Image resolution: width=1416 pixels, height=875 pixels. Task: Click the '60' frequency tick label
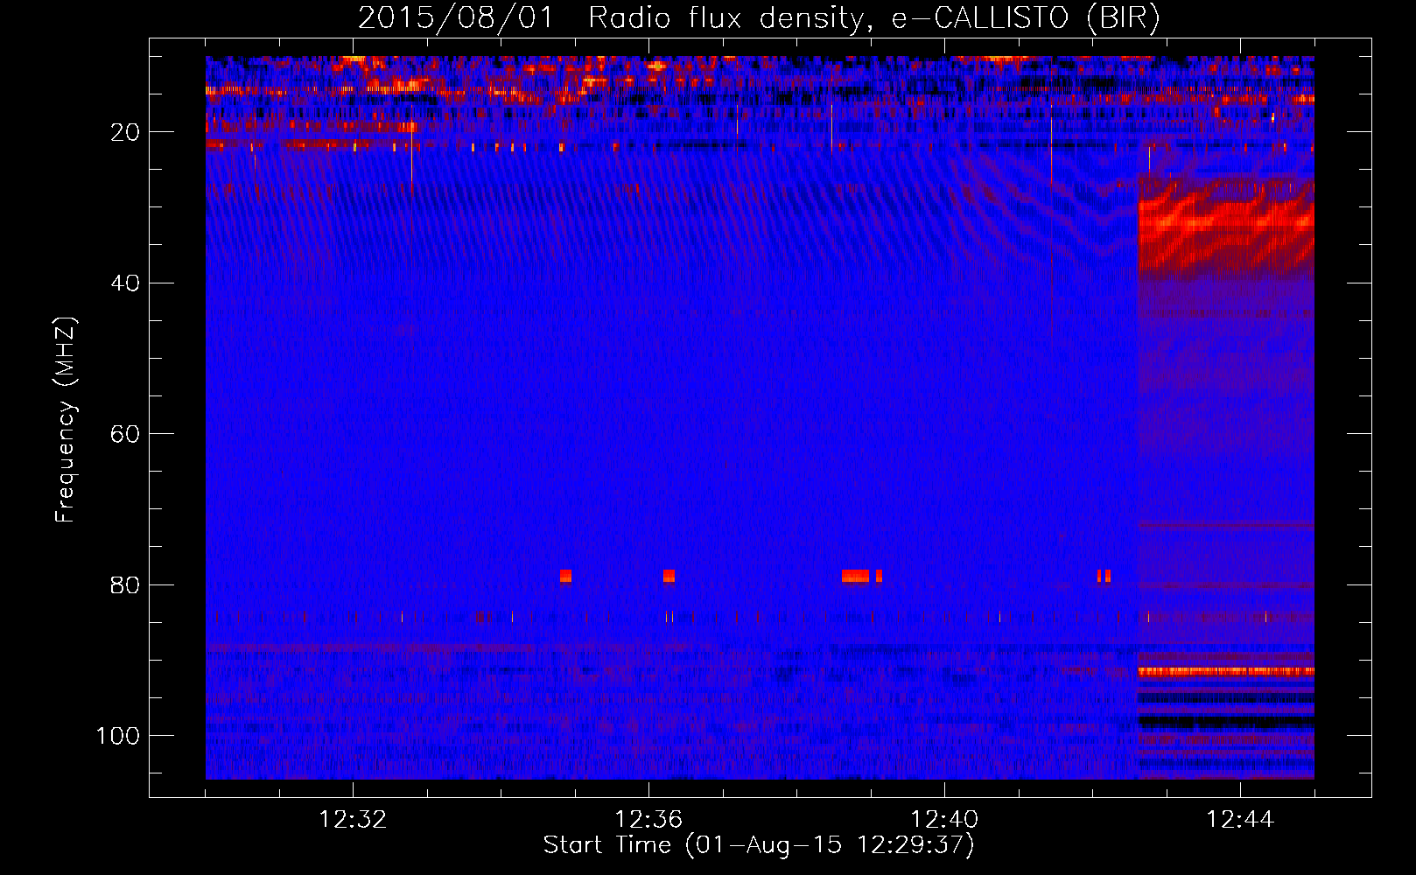pyautogui.click(x=125, y=434)
